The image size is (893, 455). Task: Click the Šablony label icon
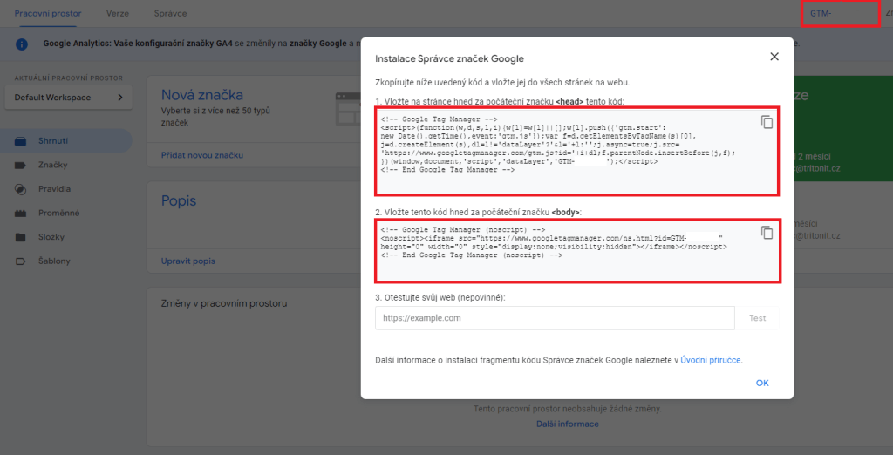click(x=21, y=261)
